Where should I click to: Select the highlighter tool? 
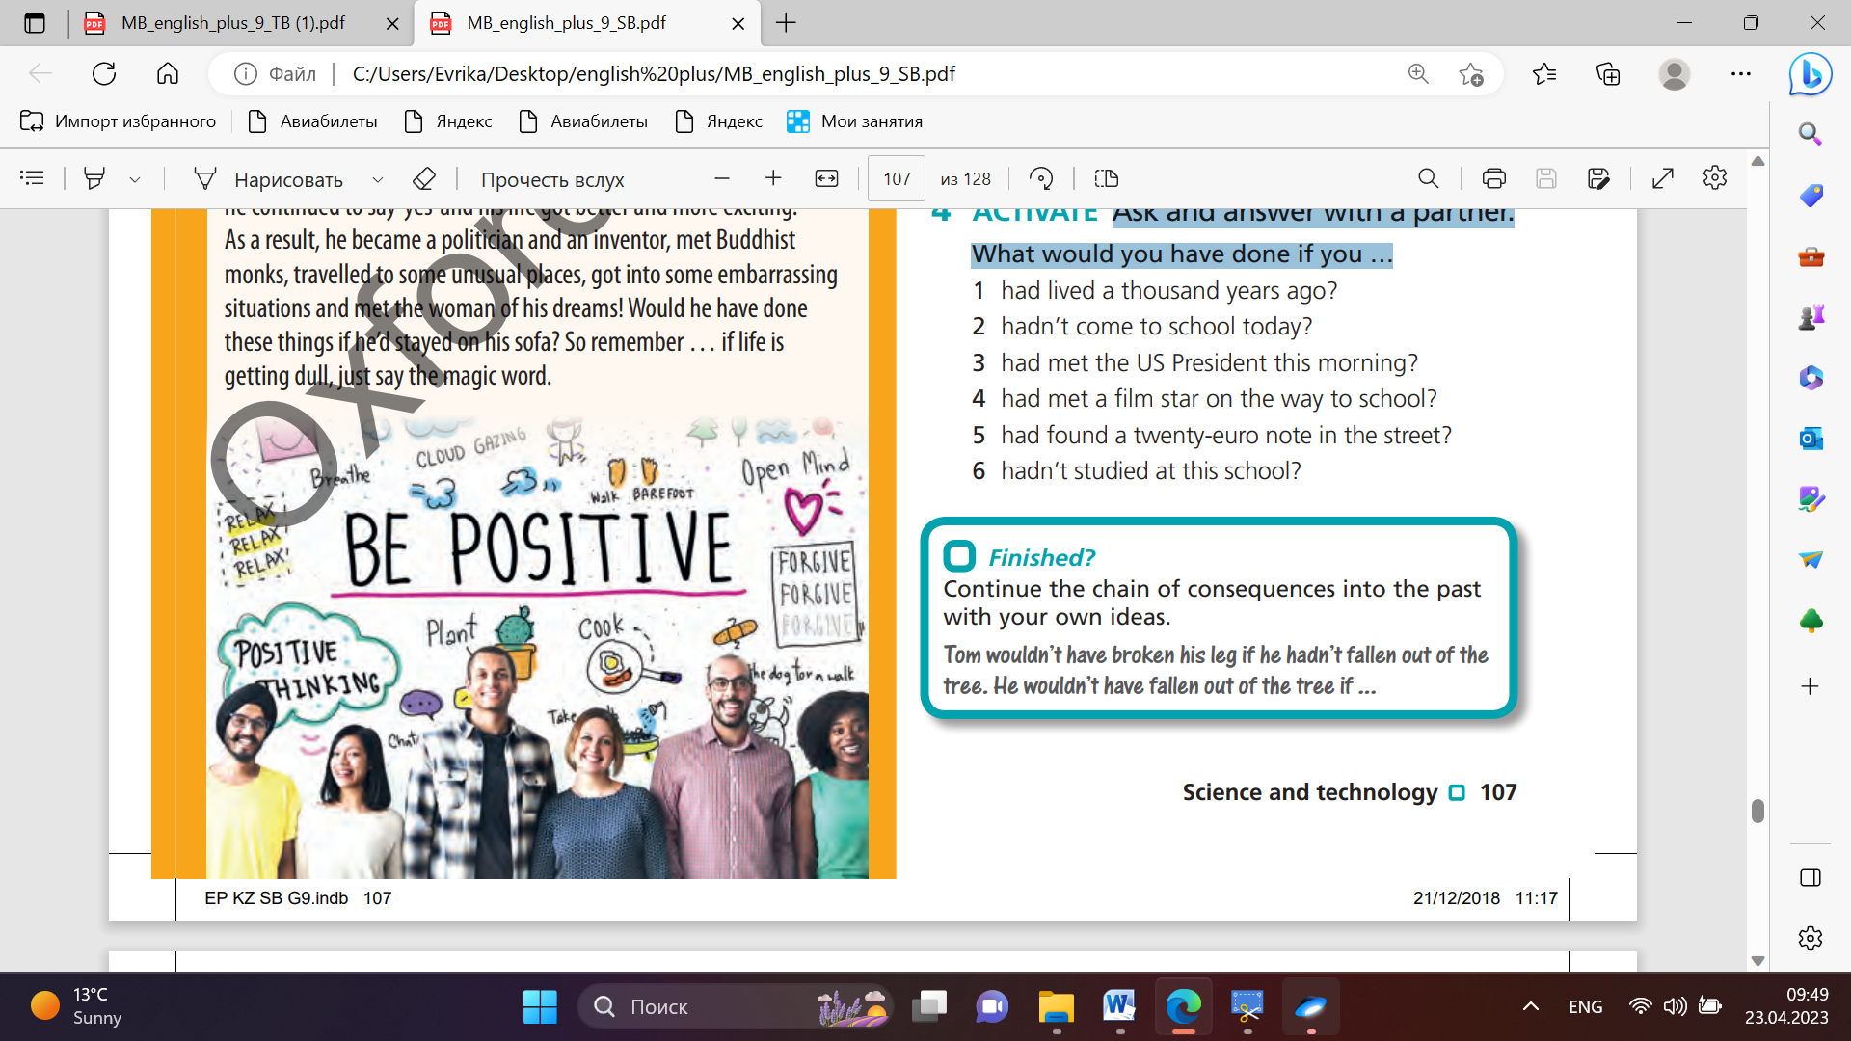94,178
